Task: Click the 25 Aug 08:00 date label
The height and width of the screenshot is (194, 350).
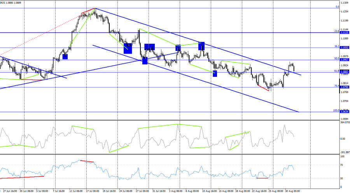Action: (276, 191)
